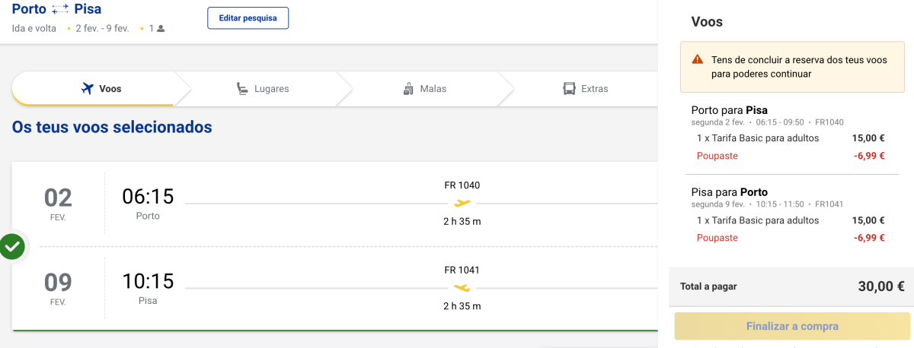Viewport: 914px width, 348px height.
Task: Click the yellow plane icon under FR 1041
Action: (462, 287)
